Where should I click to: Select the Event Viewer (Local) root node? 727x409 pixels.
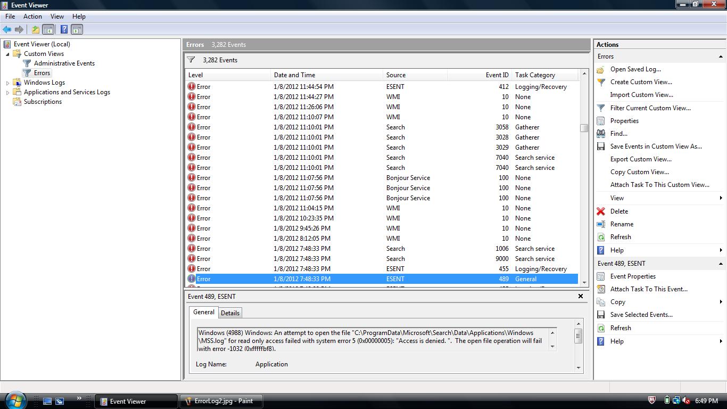(x=42, y=44)
